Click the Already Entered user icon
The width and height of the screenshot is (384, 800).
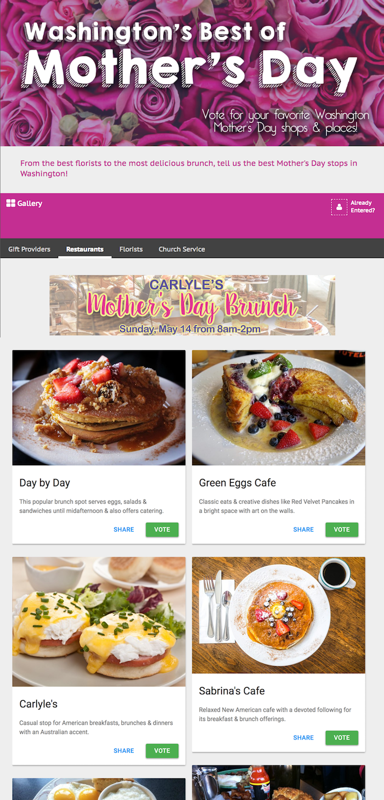click(x=339, y=207)
